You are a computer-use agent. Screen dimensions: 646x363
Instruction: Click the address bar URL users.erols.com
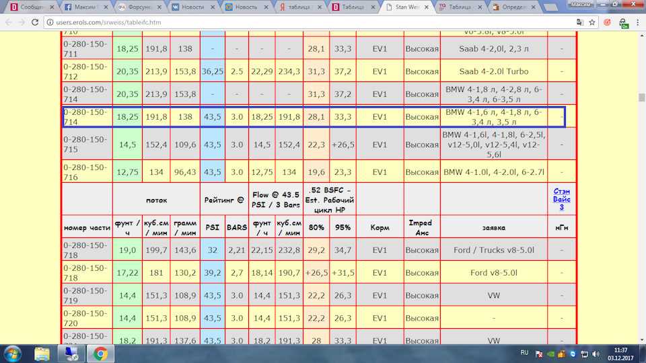point(108,22)
